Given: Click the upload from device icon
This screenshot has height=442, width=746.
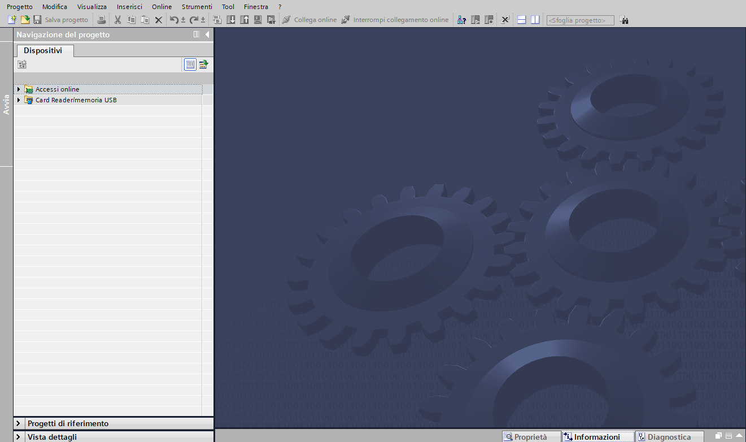Looking at the screenshot, I should 245,20.
